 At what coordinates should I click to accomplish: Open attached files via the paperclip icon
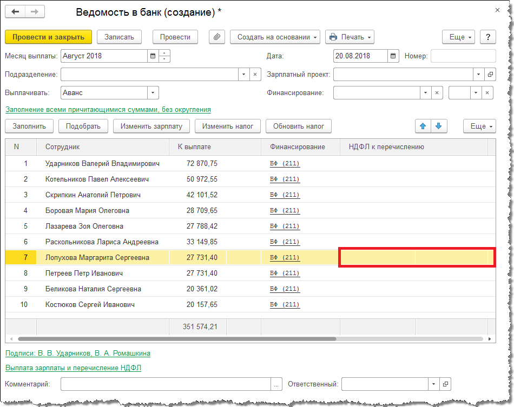click(x=216, y=37)
